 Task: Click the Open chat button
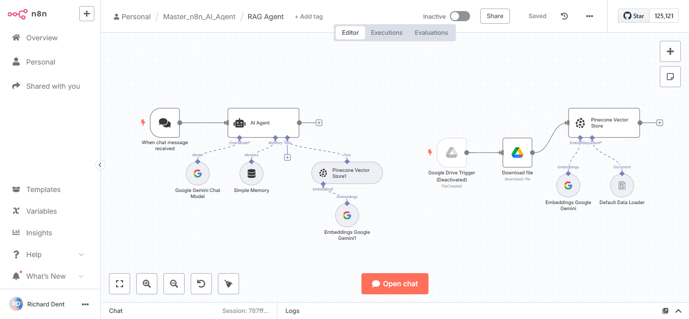tap(395, 284)
